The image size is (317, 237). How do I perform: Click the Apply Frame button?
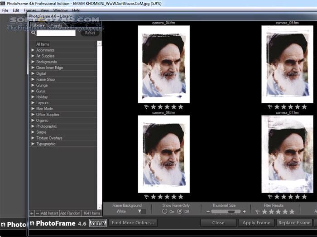(256, 223)
